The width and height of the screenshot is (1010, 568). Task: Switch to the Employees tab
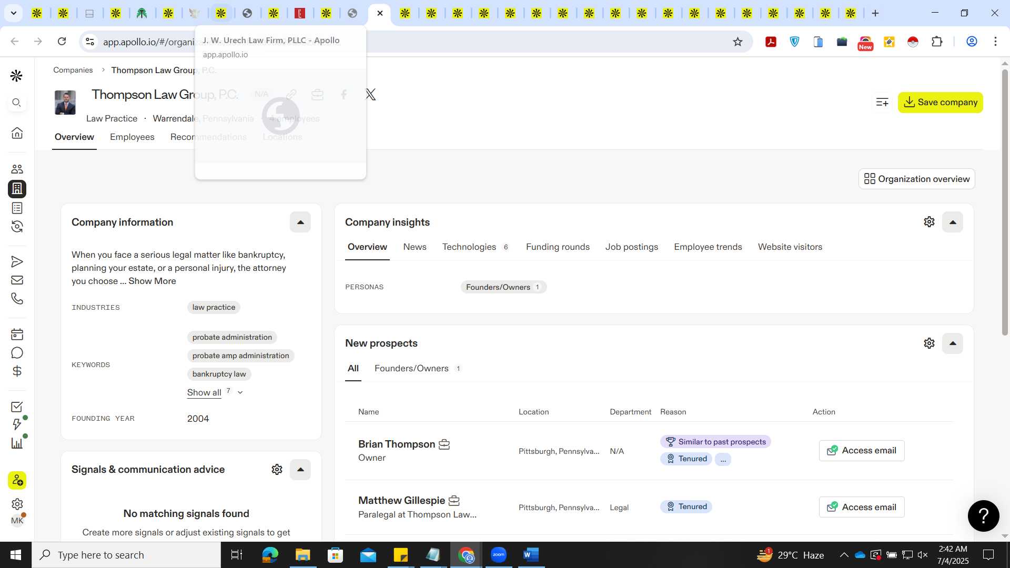click(x=132, y=137)
